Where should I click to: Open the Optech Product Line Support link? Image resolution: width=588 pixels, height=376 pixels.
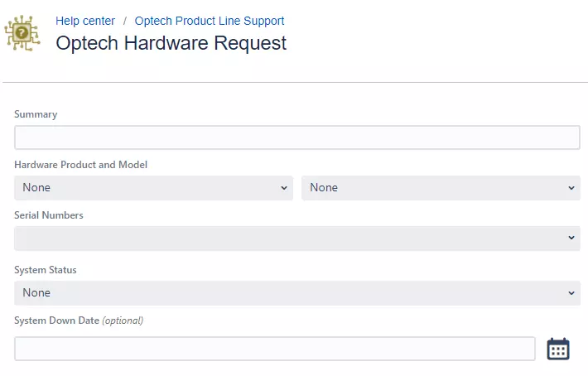click(210, 21)
